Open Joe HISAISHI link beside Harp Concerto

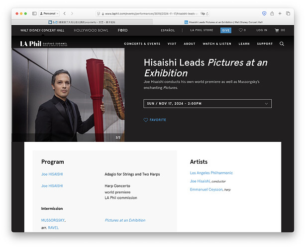(x=52, y=186)
